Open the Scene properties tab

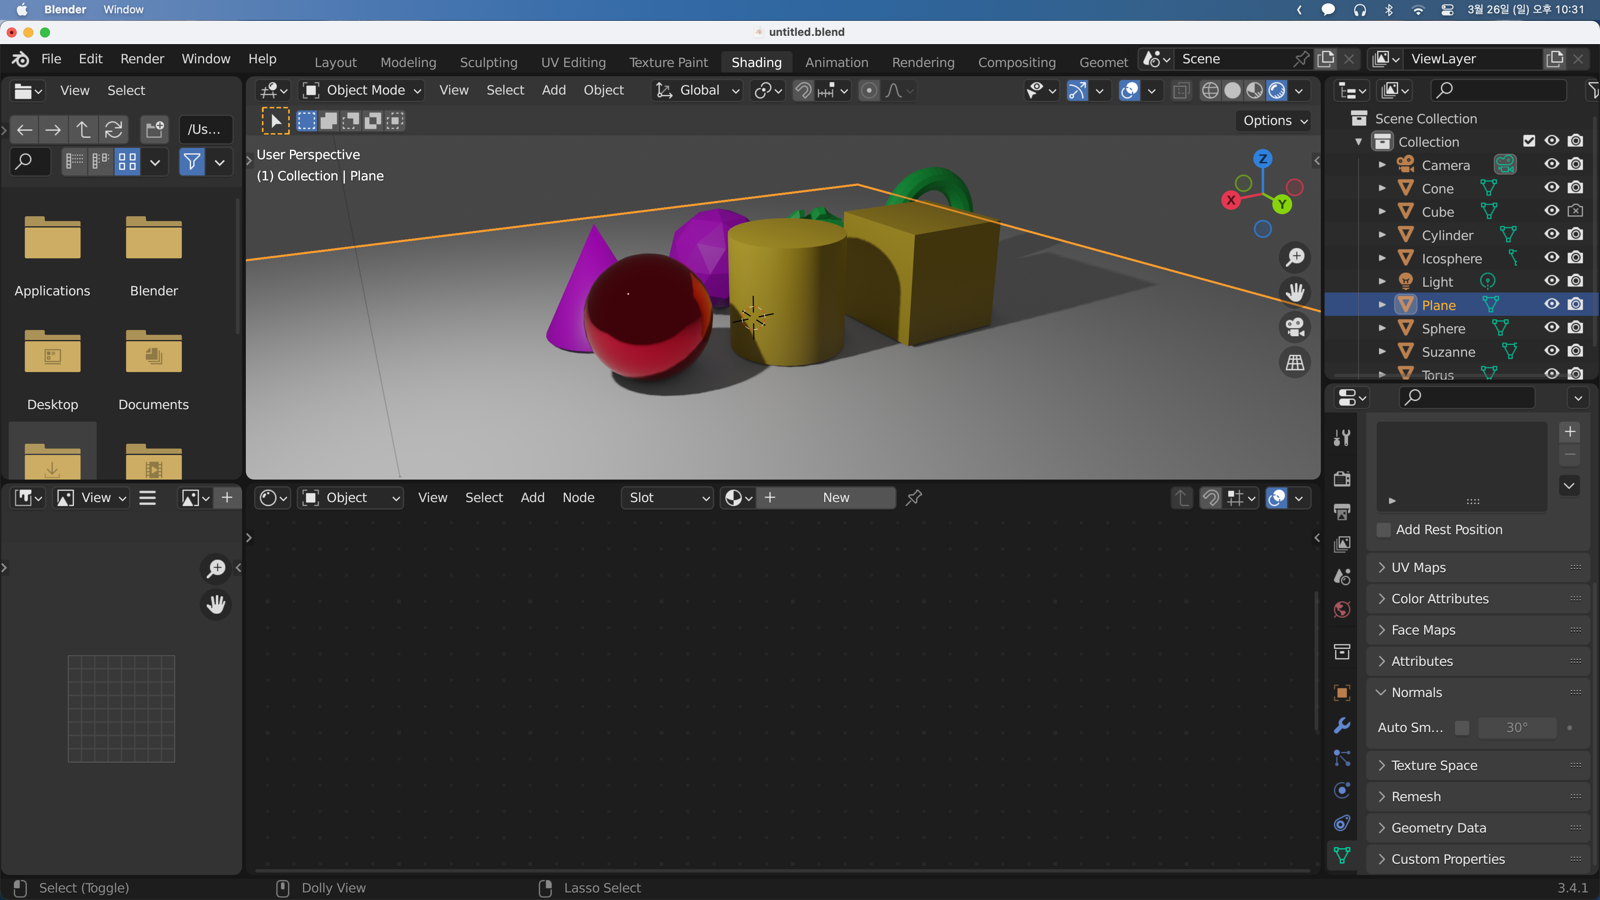tap(1342, 577)
